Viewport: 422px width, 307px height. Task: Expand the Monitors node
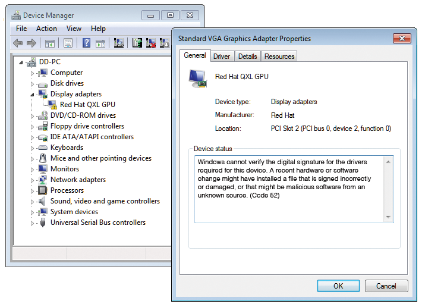[32, 170]
